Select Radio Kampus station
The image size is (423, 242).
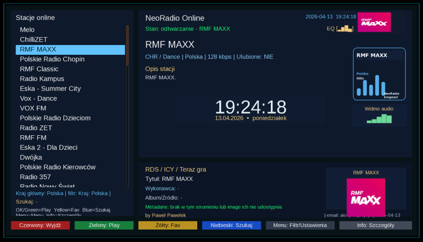click(70, 79)
